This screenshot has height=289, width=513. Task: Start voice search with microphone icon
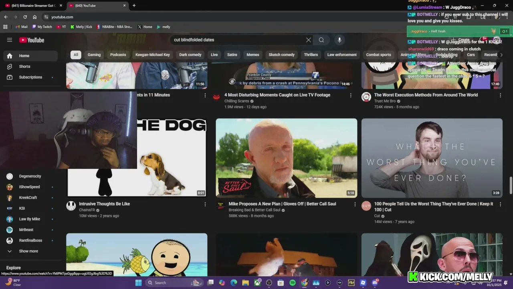pos(339,40)
